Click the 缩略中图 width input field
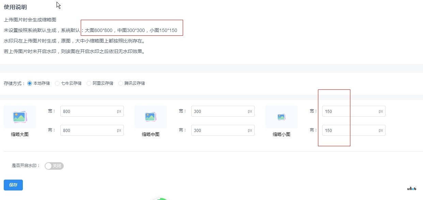 223,111
